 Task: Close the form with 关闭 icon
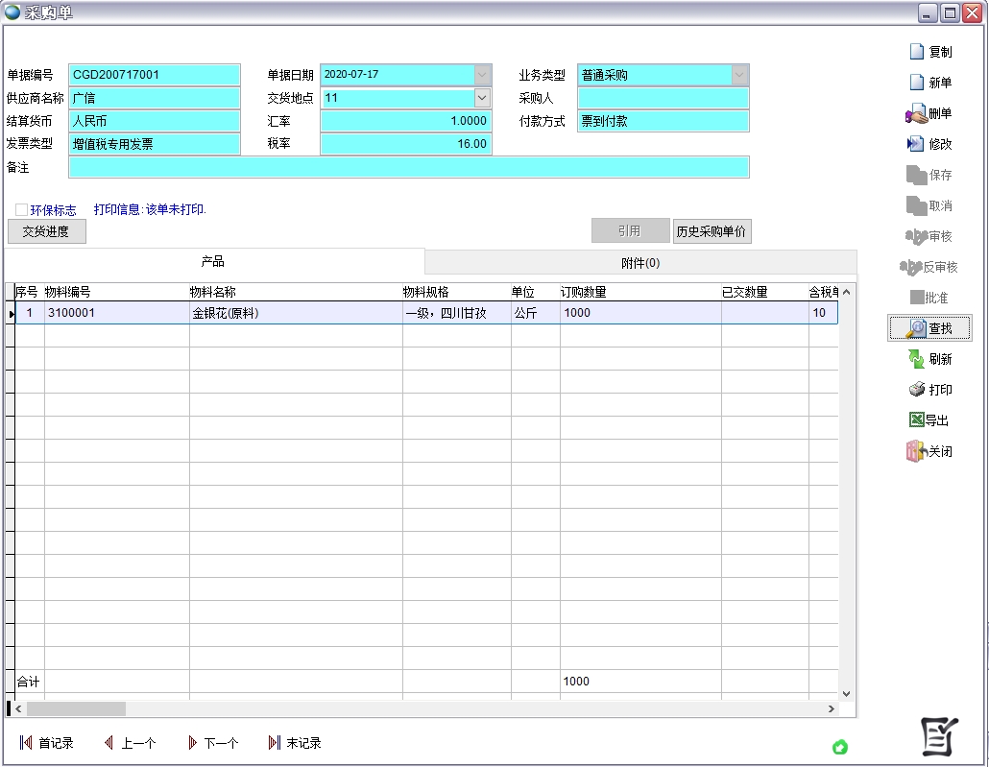pyautogui.click(x=929, y=451)
